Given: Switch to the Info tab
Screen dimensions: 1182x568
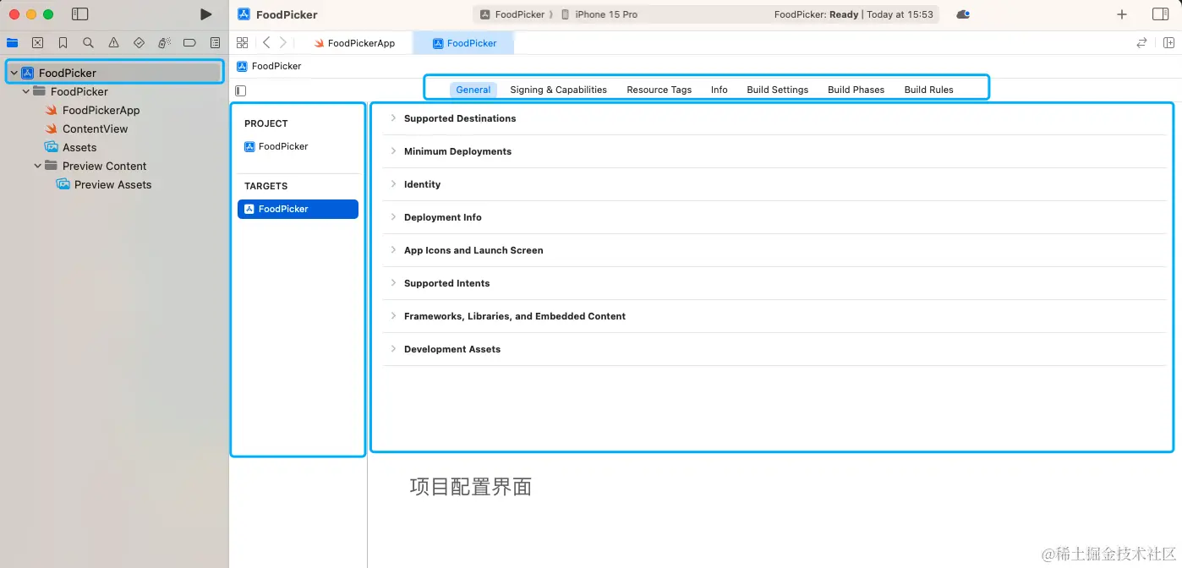Looking at the screenshot, I should point(720,90).
